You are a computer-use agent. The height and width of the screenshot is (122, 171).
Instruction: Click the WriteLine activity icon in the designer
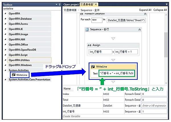[93, 67]
